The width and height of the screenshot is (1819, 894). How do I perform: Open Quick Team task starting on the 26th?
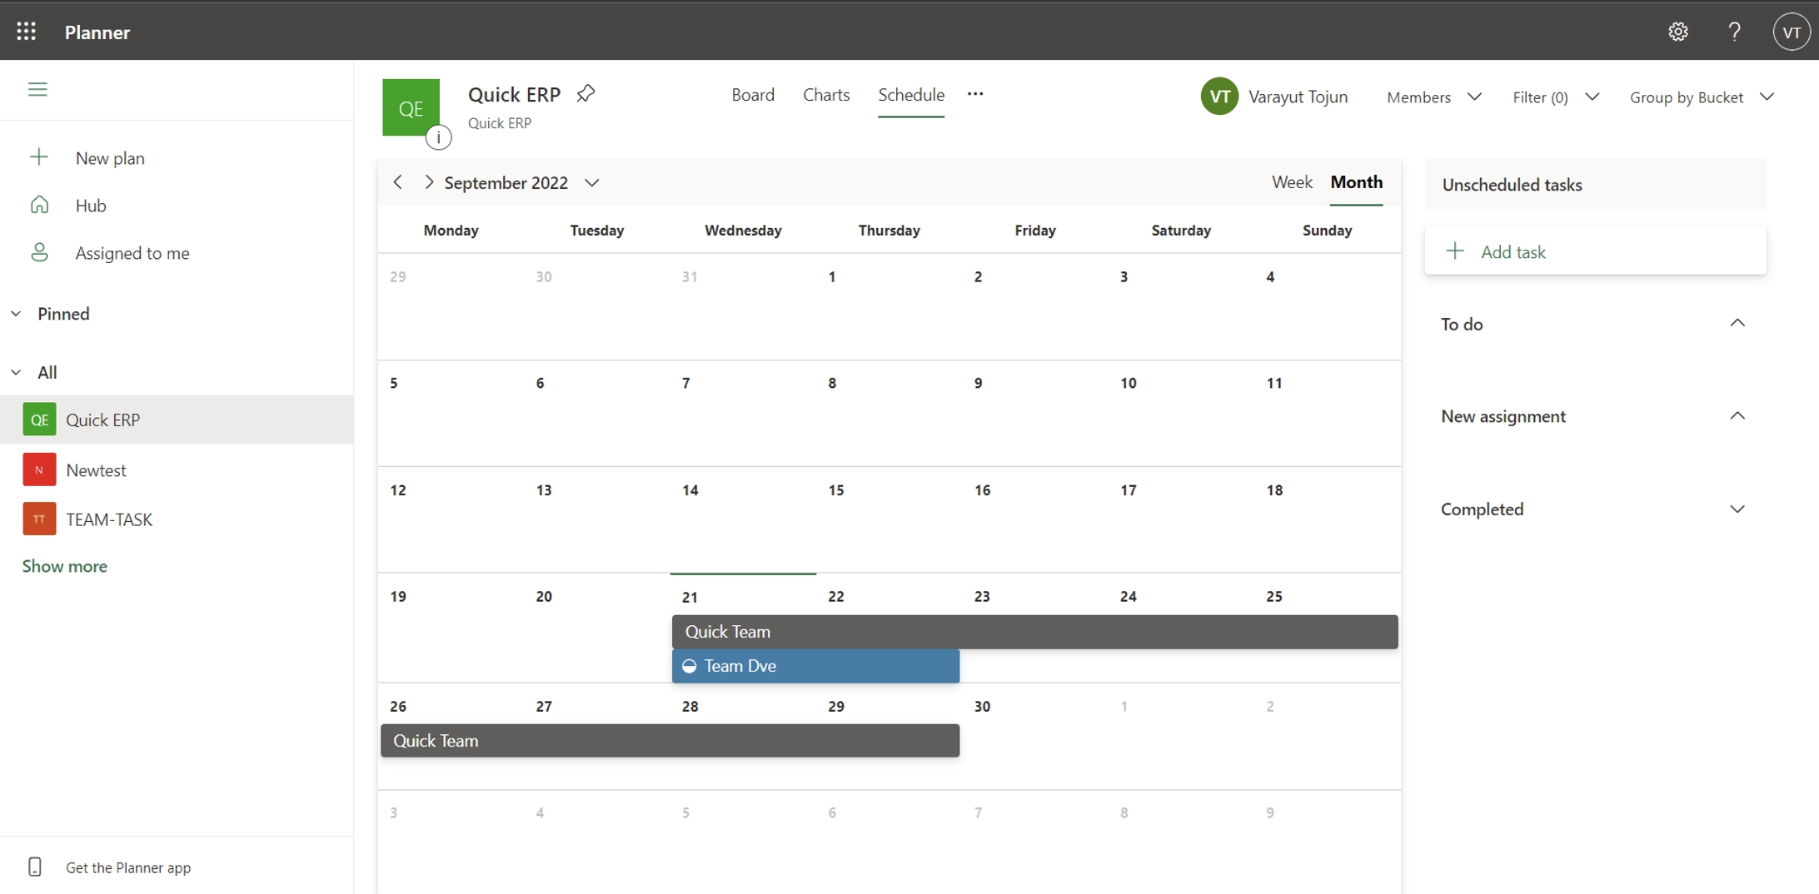(670, 741)
